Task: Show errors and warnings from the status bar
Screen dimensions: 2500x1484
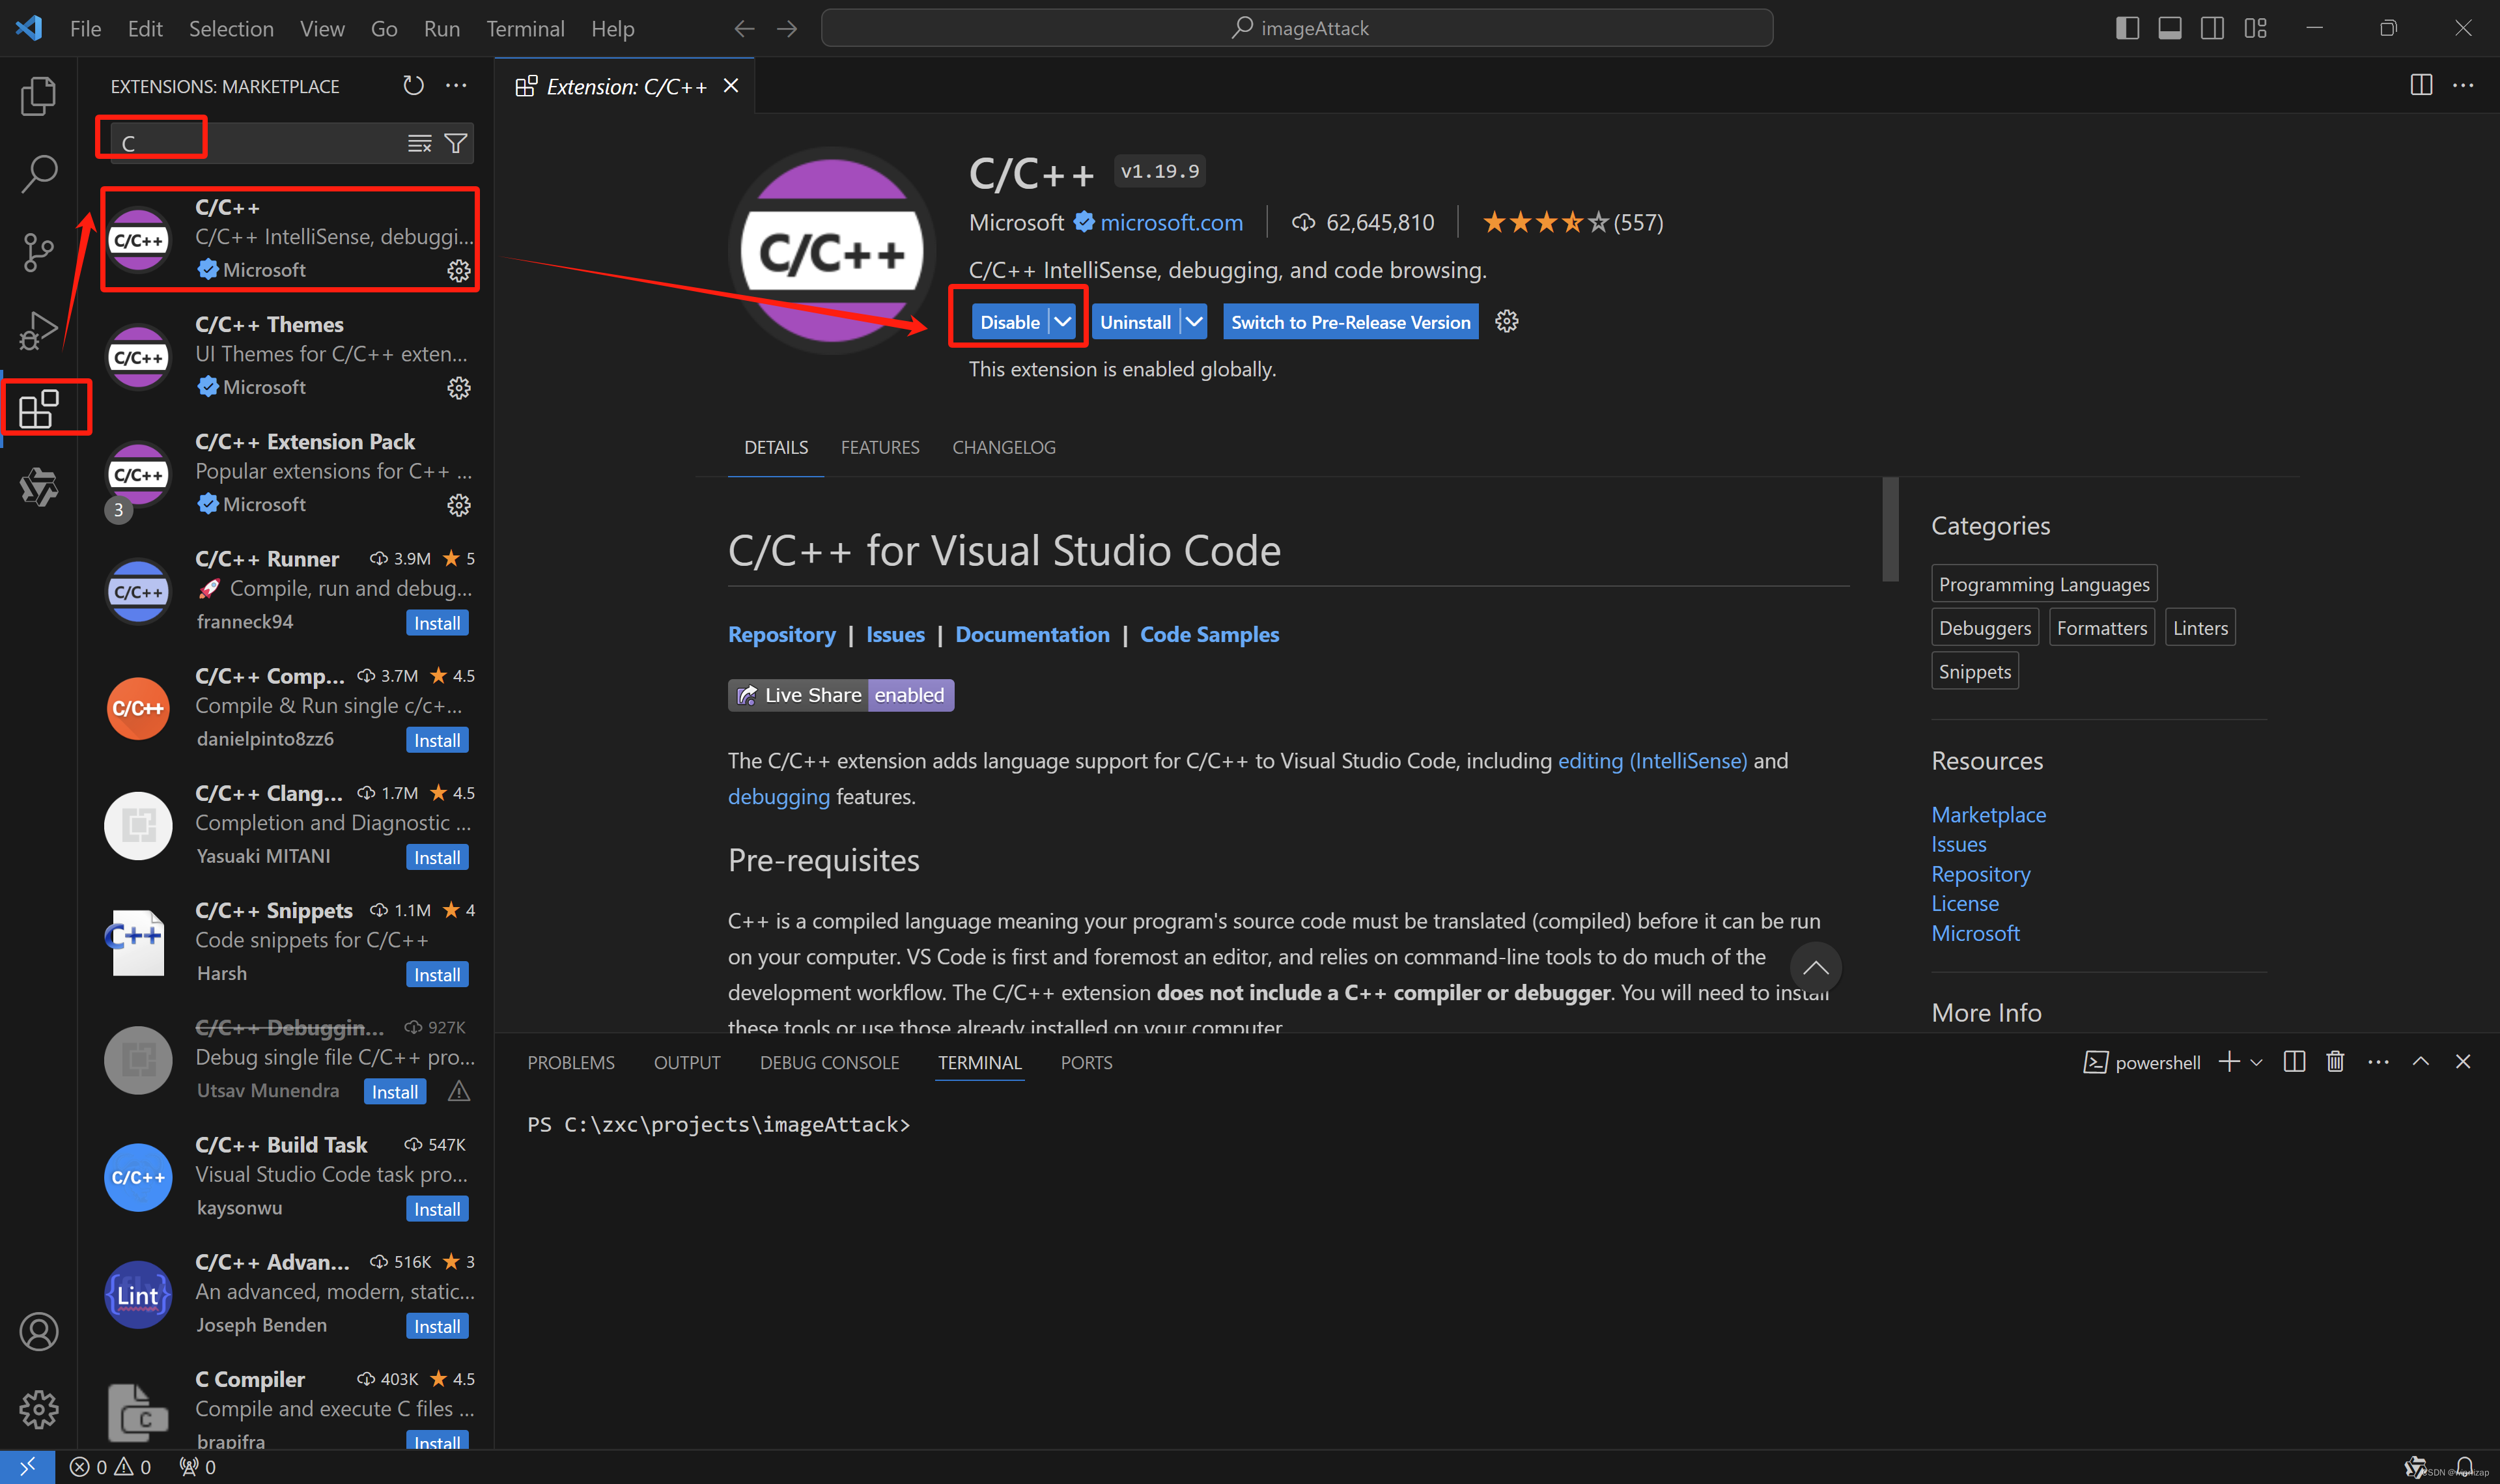Action: 110,1467
